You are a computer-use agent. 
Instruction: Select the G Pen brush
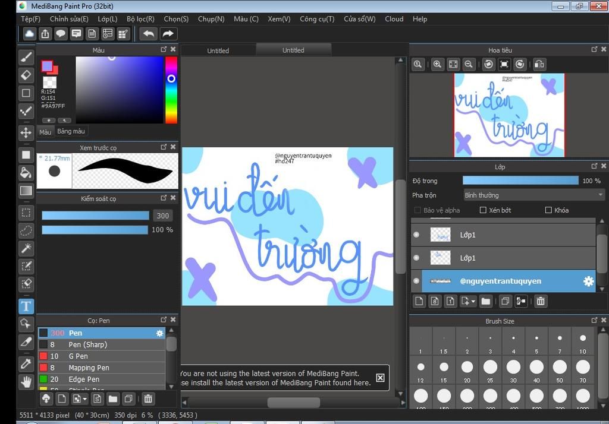(102, 356)
